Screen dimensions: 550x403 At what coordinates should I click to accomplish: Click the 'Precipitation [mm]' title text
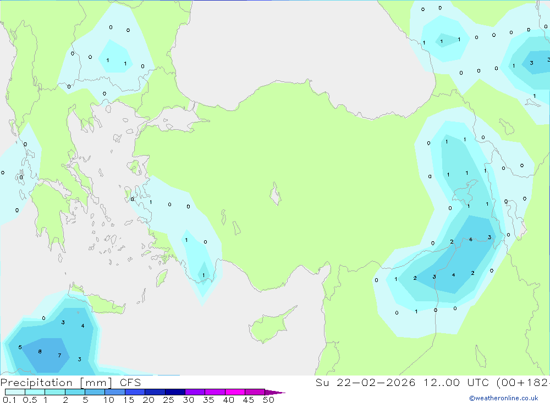click(57, 383)
